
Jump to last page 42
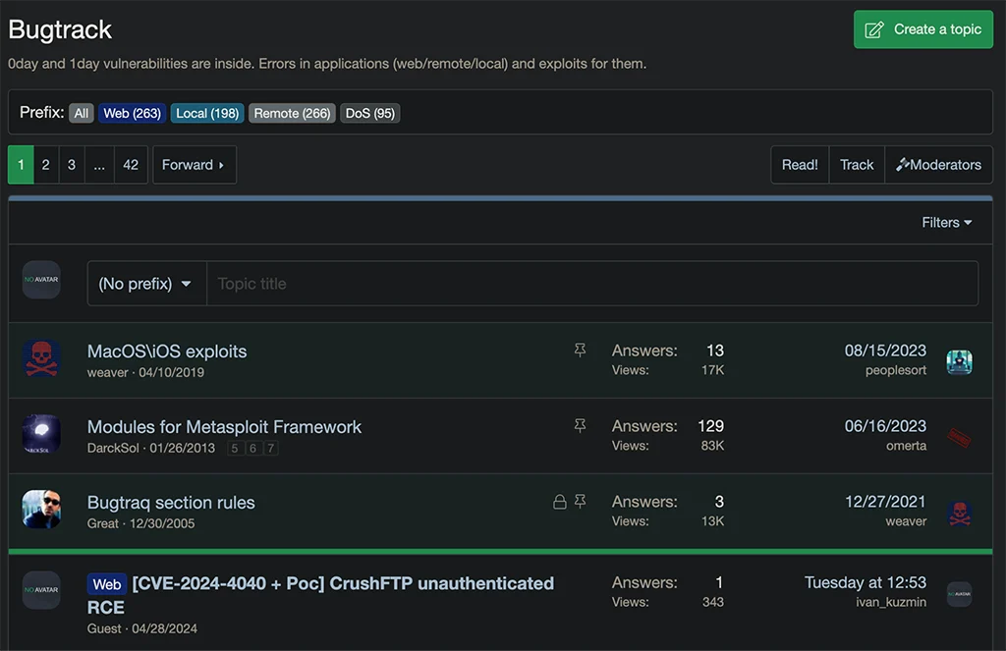[131, 165]
